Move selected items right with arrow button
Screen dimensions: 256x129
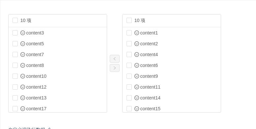tap(115, 68)
